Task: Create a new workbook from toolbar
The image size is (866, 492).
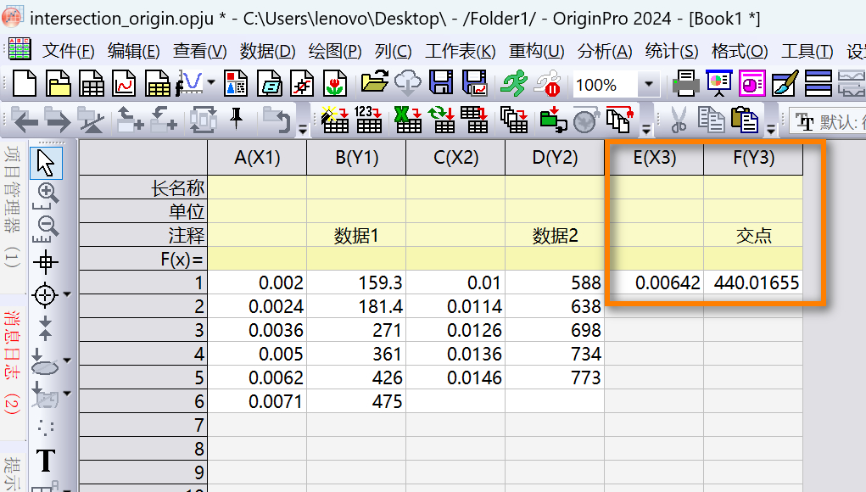Action: [91, 84]
